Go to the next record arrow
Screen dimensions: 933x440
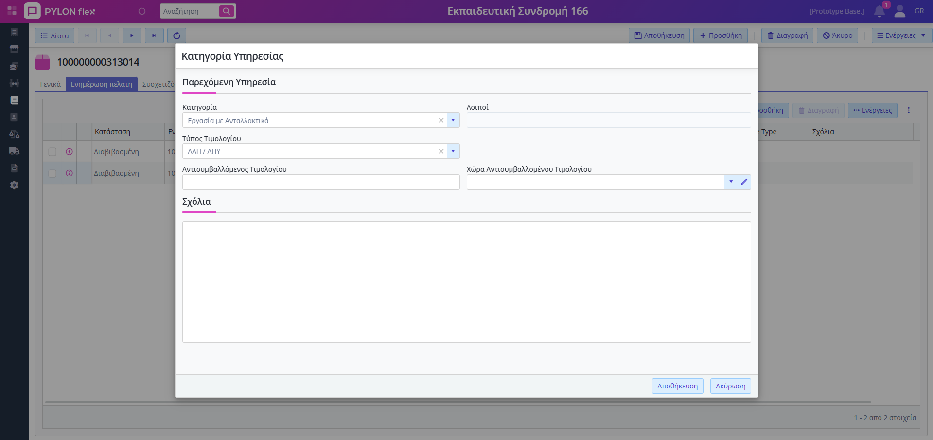pyautogui.click(x=132, y=35)
